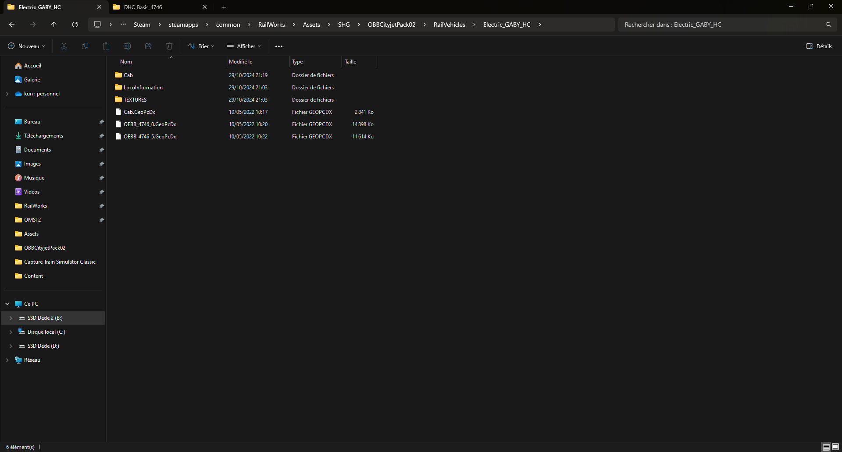This screenshot has width=842, height=452.
Task: Open the Trier sort dropdown
Action: (201, 46)
